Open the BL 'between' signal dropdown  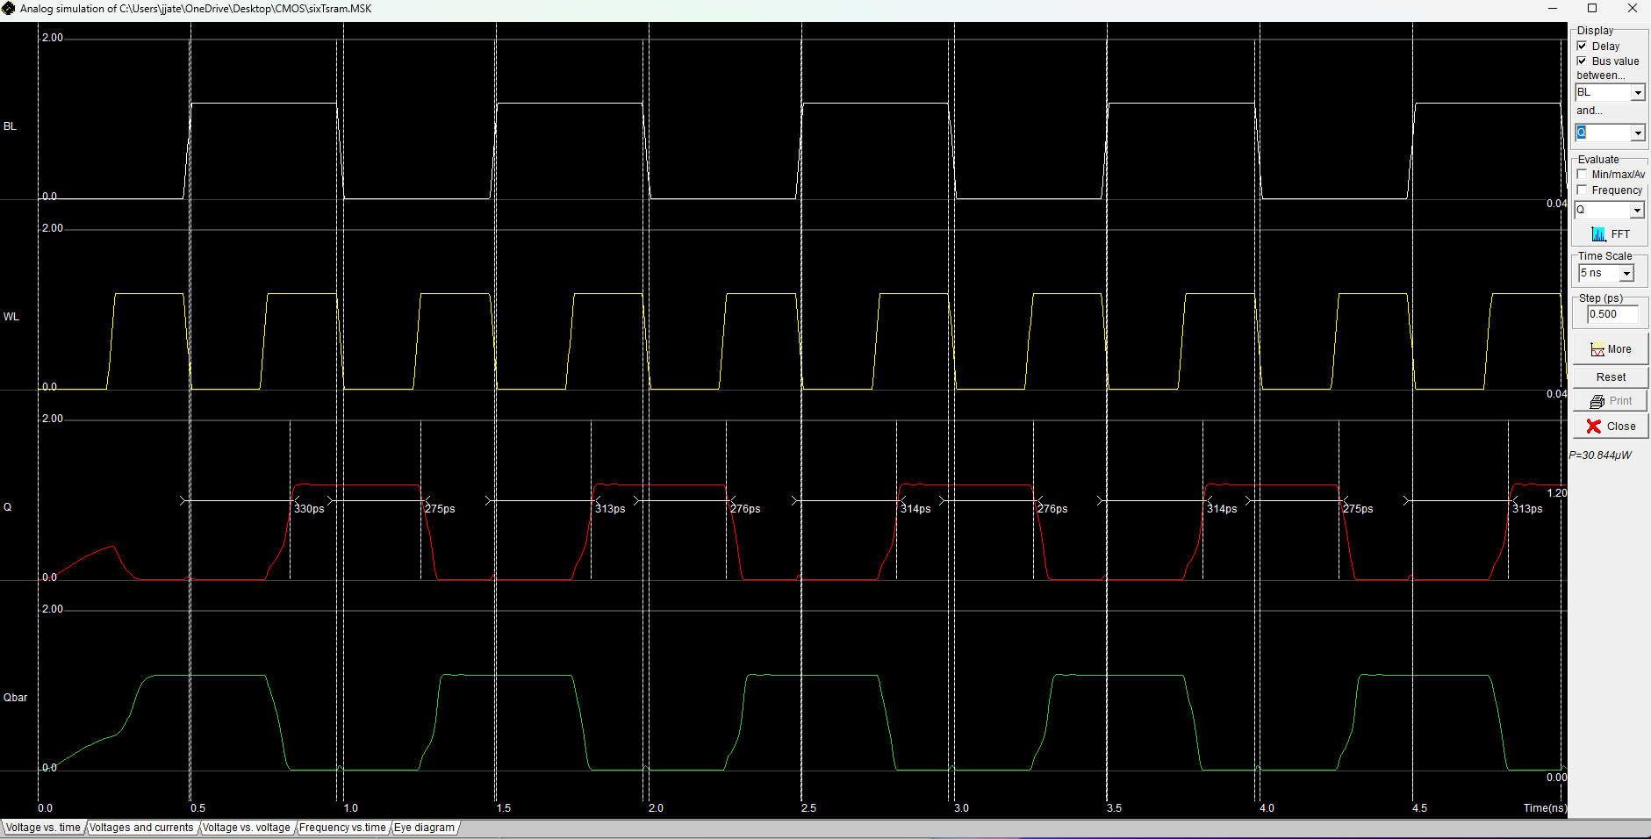point(1637,93)
